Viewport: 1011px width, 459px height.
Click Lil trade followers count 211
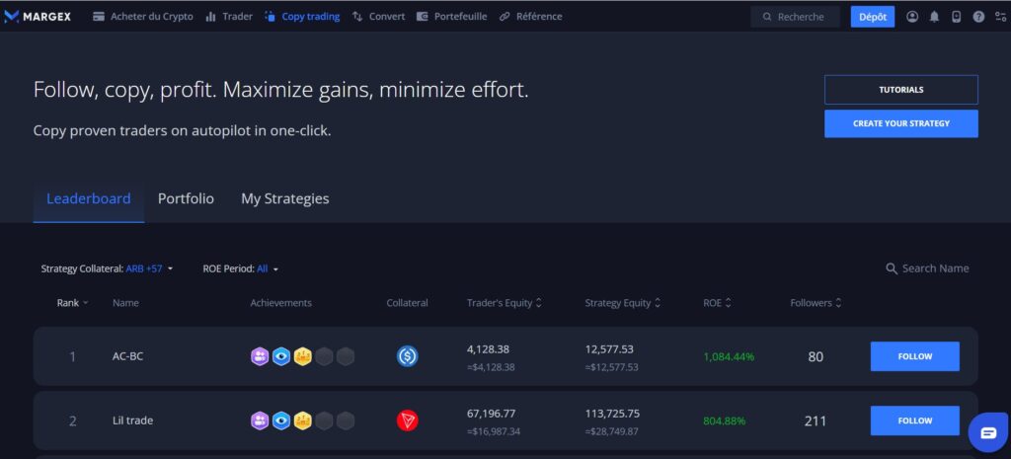(816, 421)
